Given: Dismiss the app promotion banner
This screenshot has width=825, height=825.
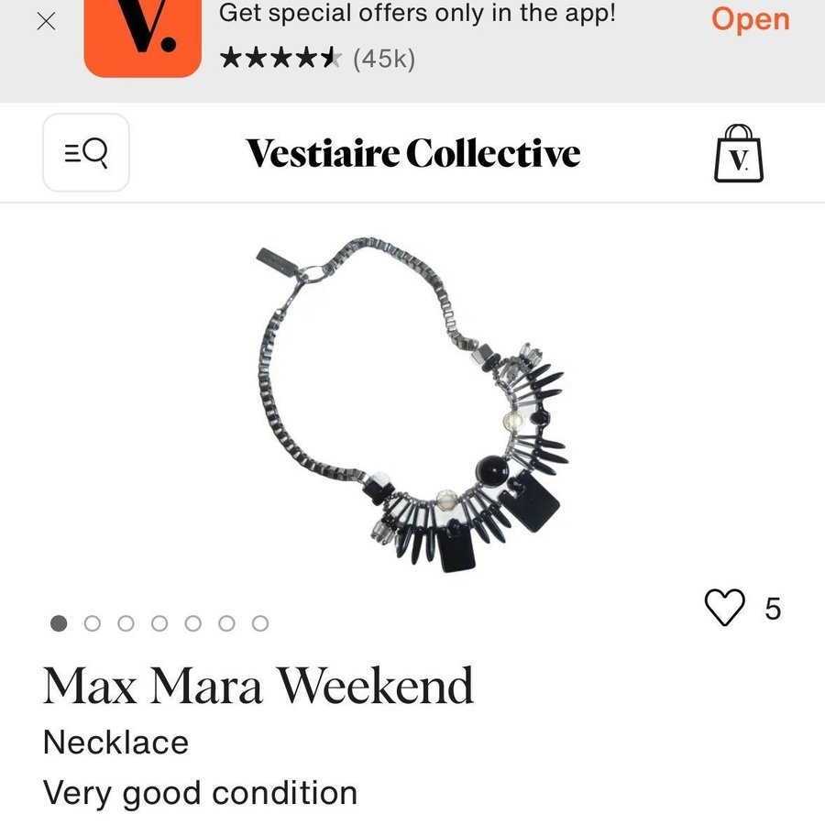Looking at the screenshot, I should coord(46,22).
